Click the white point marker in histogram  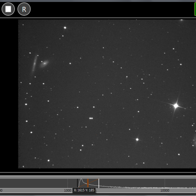pos(98,183)
